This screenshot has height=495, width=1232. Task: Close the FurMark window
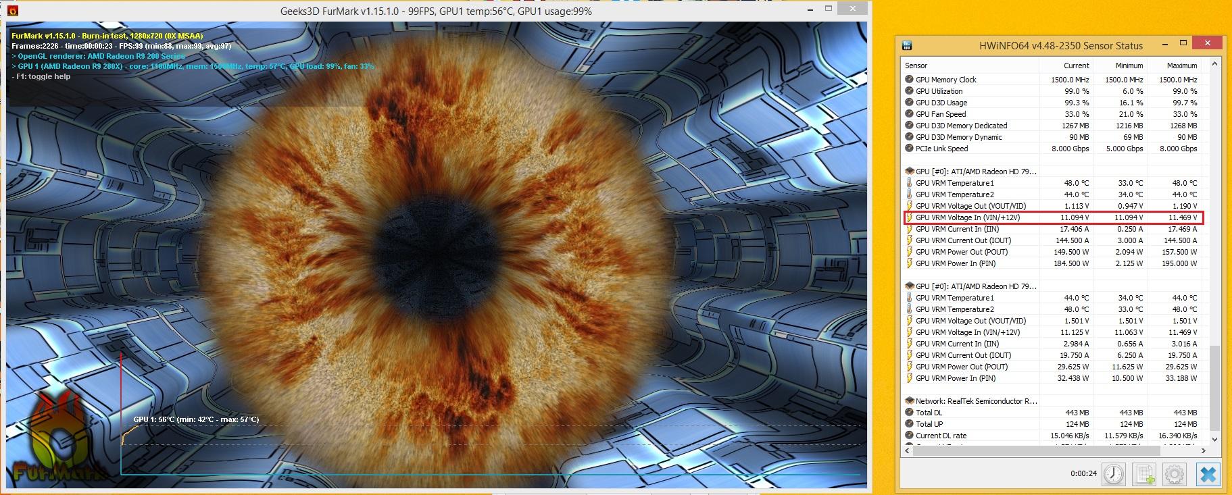(x=853, y=9)
